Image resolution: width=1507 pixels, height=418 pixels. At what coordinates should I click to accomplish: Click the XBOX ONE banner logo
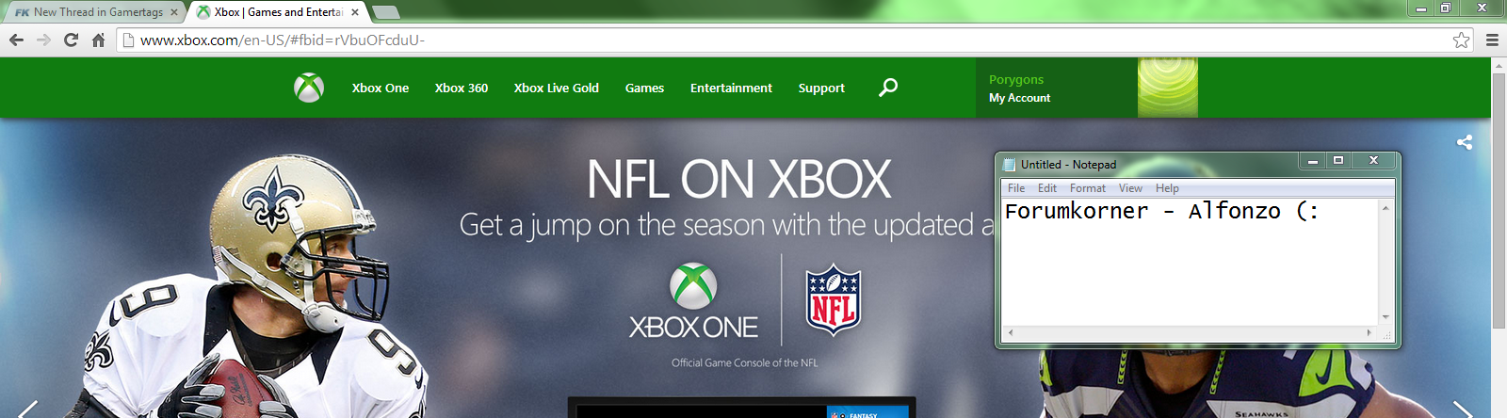click(693, 301)
